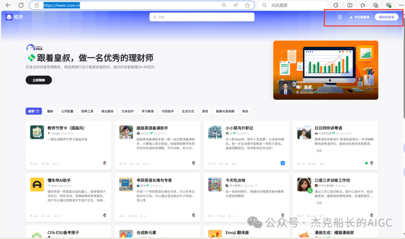Open the 懂车帝AI助手 yellow car icon

[37, 185]
